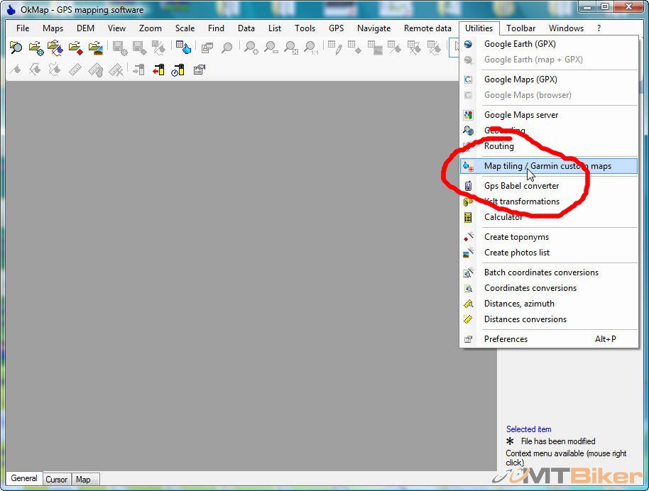Switch to the Cursor tab

[x=57, y=480]
